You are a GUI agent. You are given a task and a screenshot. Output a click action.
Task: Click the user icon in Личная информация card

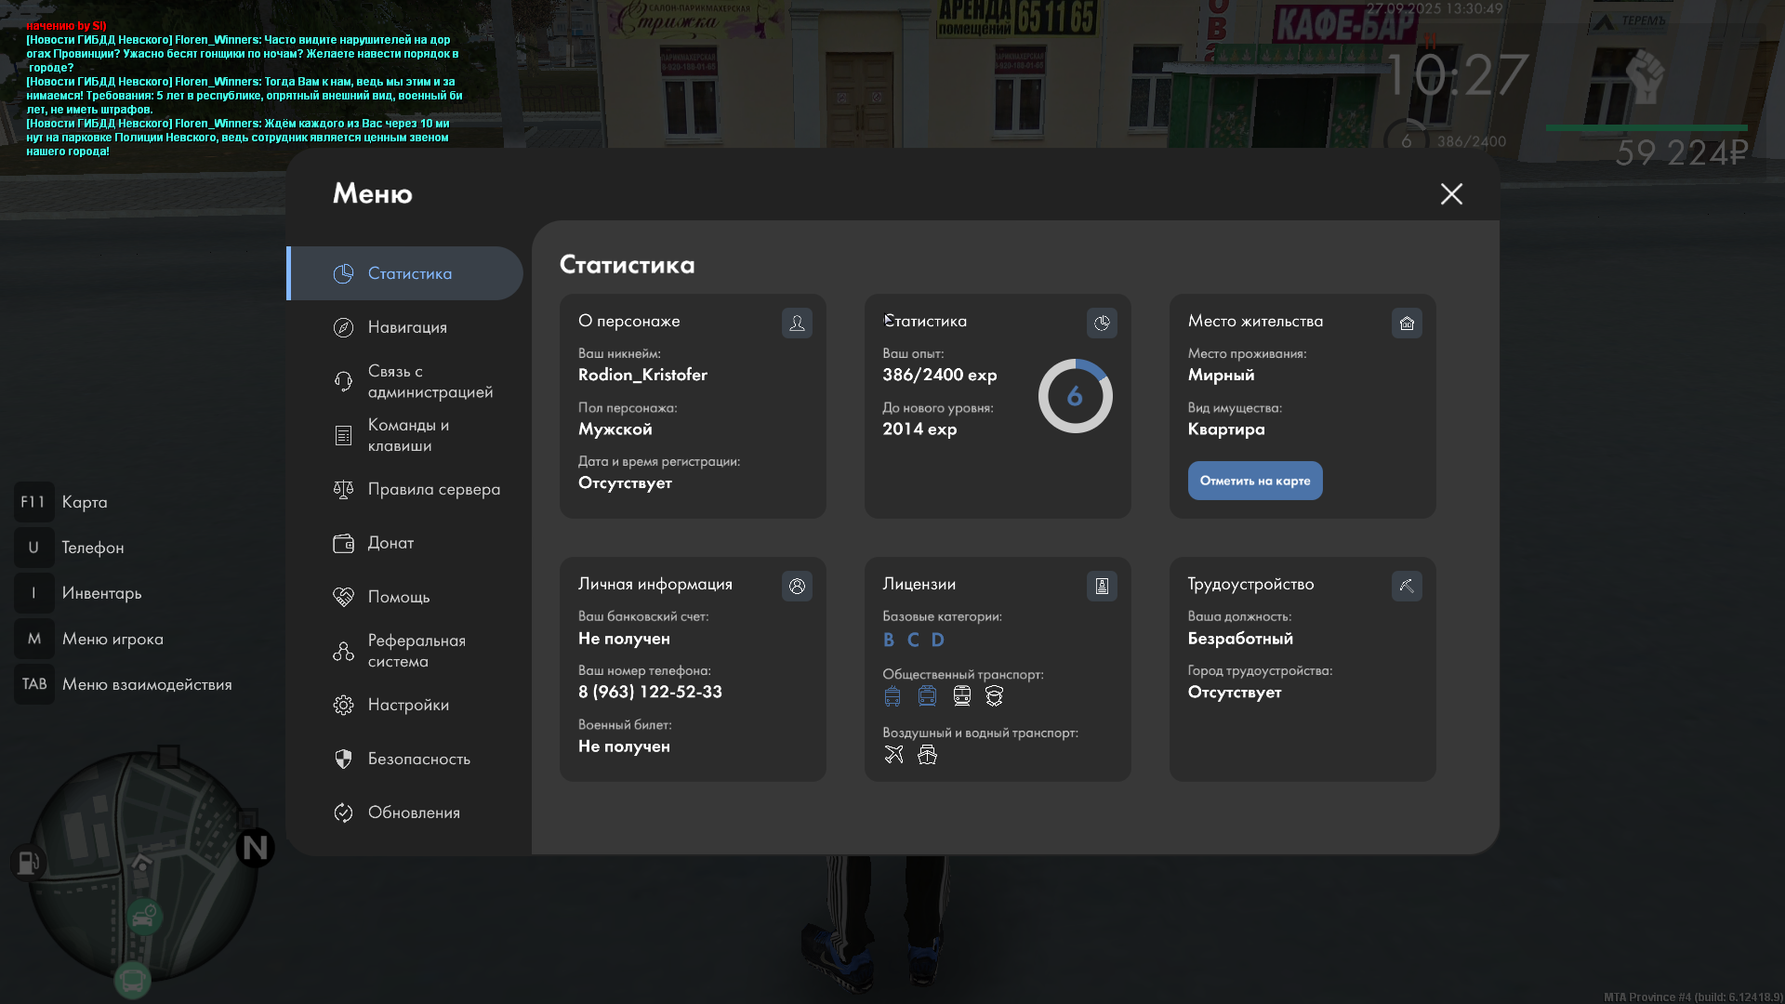click(797, 586)
